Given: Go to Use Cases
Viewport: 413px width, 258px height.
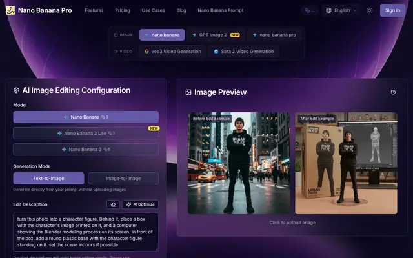Looking at the screenshot, I should pyautogui.click(x=154, y=10).
